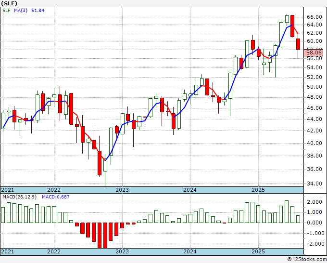The image size is (327, 263).
Task: Click the 40.00 price axis label
Action: click(314, 143)
